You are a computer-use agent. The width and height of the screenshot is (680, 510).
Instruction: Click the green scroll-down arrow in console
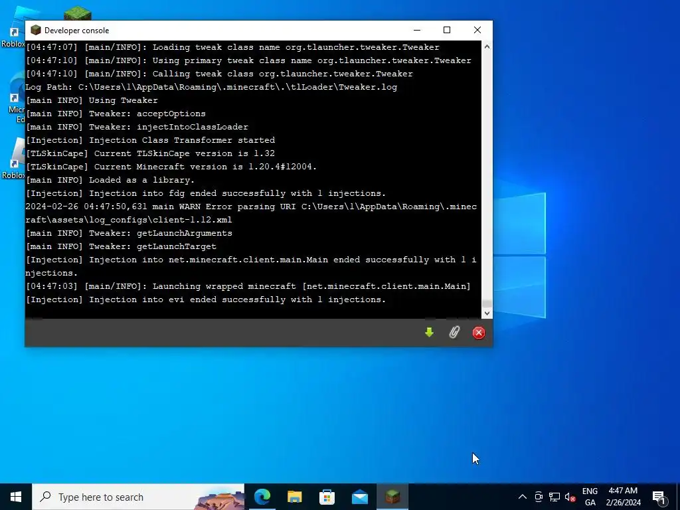[429, 332]
